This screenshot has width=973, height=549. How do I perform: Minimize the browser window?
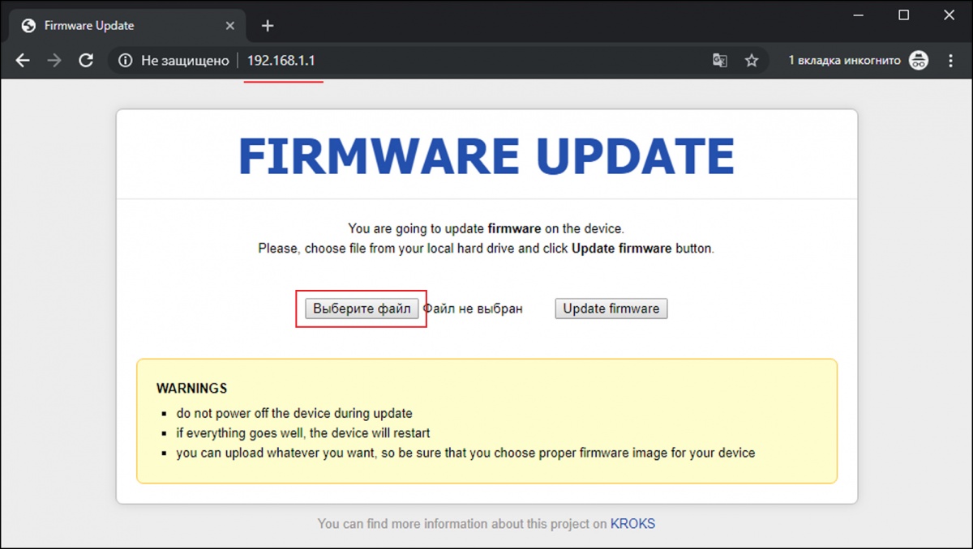coord(859,15)
